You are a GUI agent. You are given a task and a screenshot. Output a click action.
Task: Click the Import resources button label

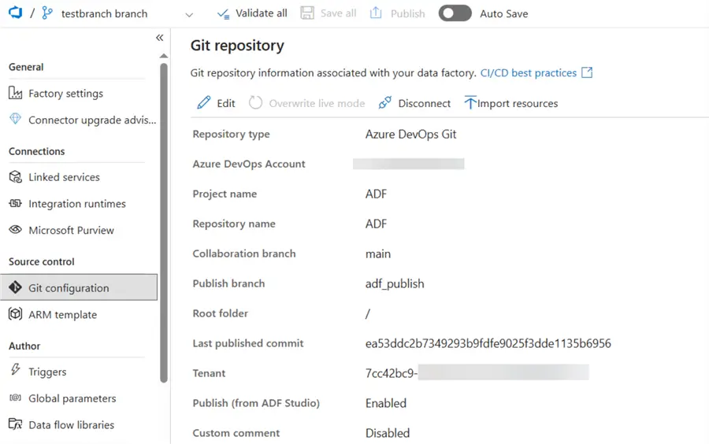click(518, 103)
